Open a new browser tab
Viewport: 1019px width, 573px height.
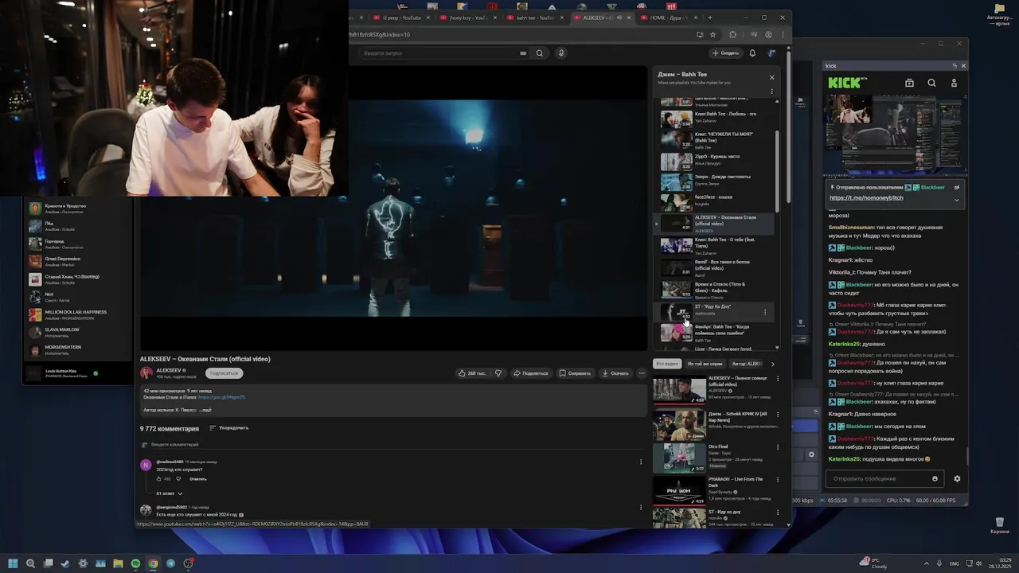(710, 18)
